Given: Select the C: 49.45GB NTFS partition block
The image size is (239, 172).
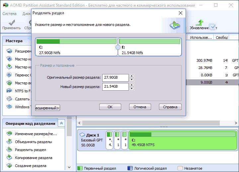Looking at the screenshot, I should pyautogui.click(x=183, y=140).
